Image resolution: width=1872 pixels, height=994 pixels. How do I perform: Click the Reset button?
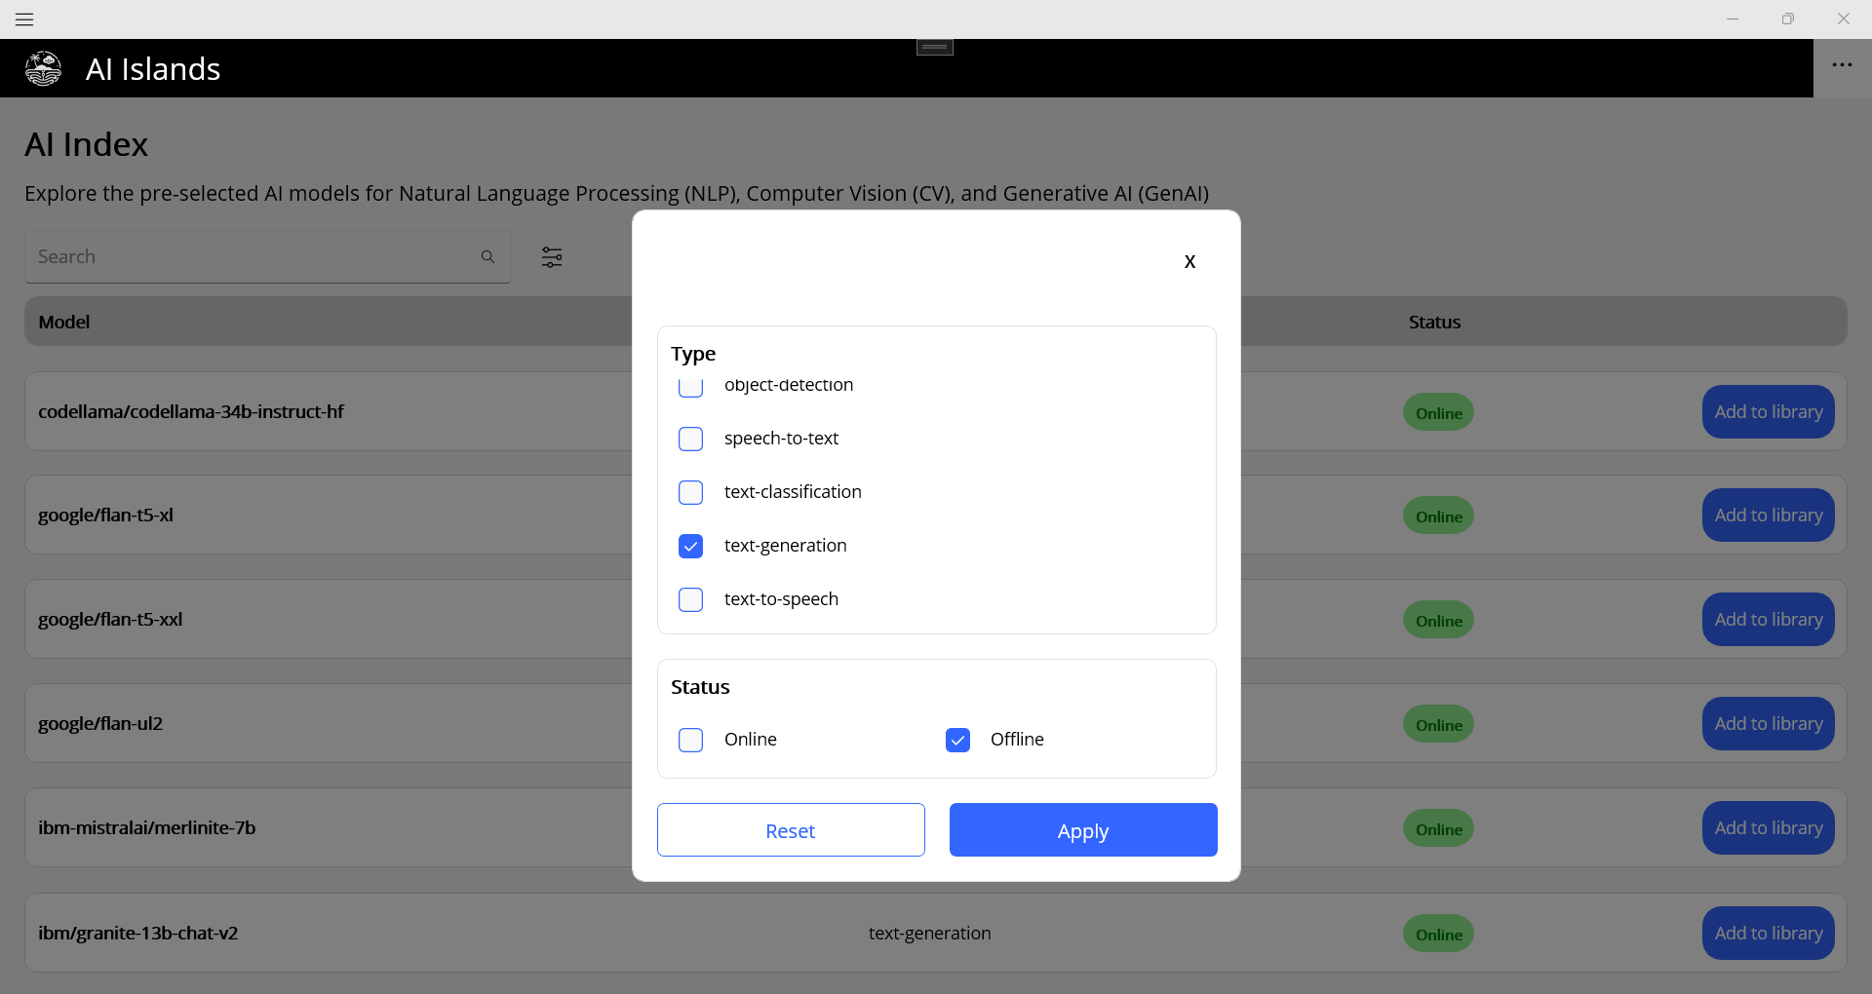pyautogui.click(x=791, y=830)
